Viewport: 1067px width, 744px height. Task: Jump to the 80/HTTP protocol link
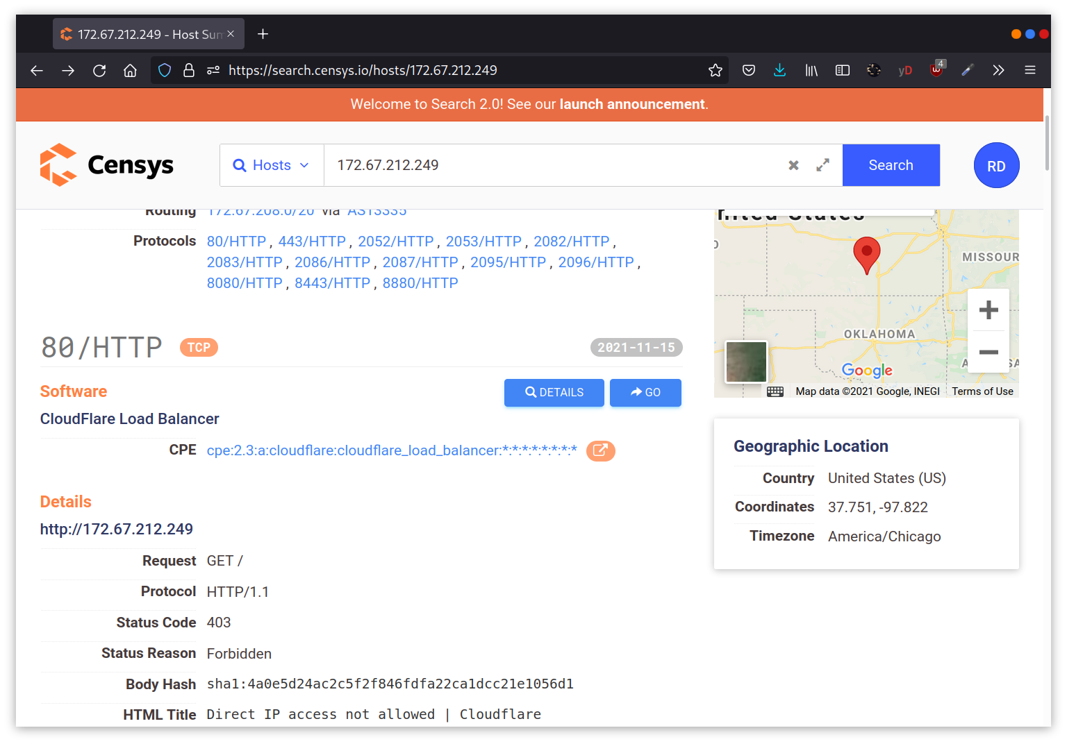[236, 242]
